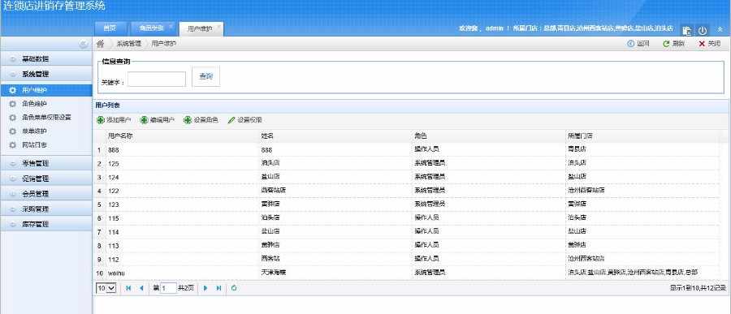Select the row with username 113
The width and height of the screenshot is (731, 314).
[x=406, y=245]
